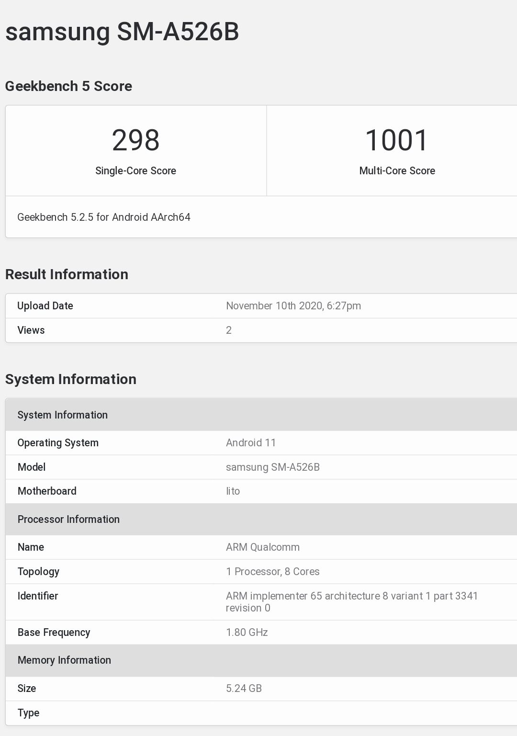517x736 pixels.
Task: Click the Single-Core Score label
Action: 135,171
